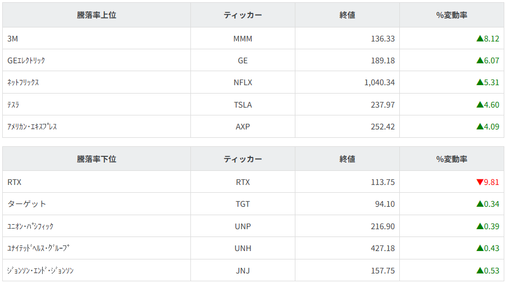Click the green up arrow beside 8.12
This screenshot has width=506, height=283.
tap(480, 39)
